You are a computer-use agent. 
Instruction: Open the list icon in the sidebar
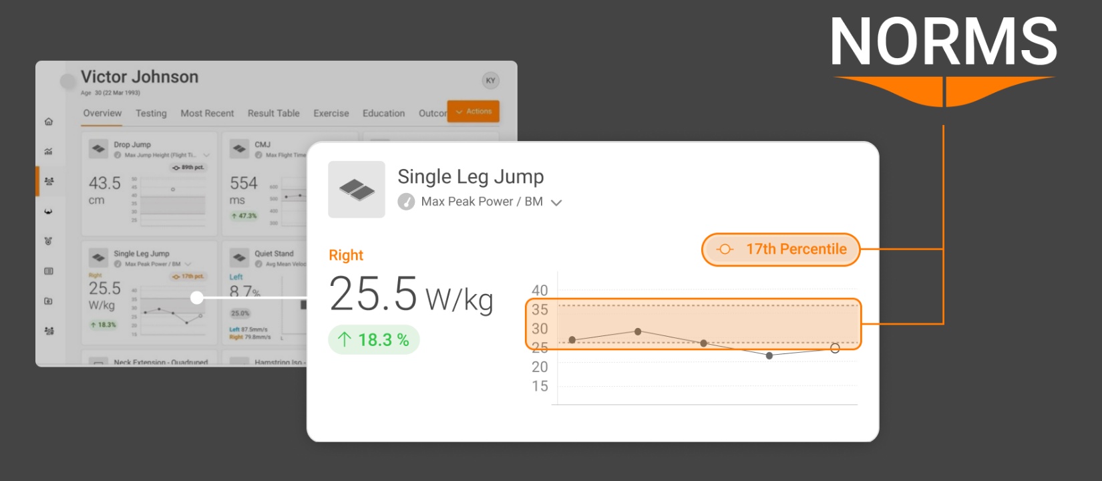pos(49,271)
